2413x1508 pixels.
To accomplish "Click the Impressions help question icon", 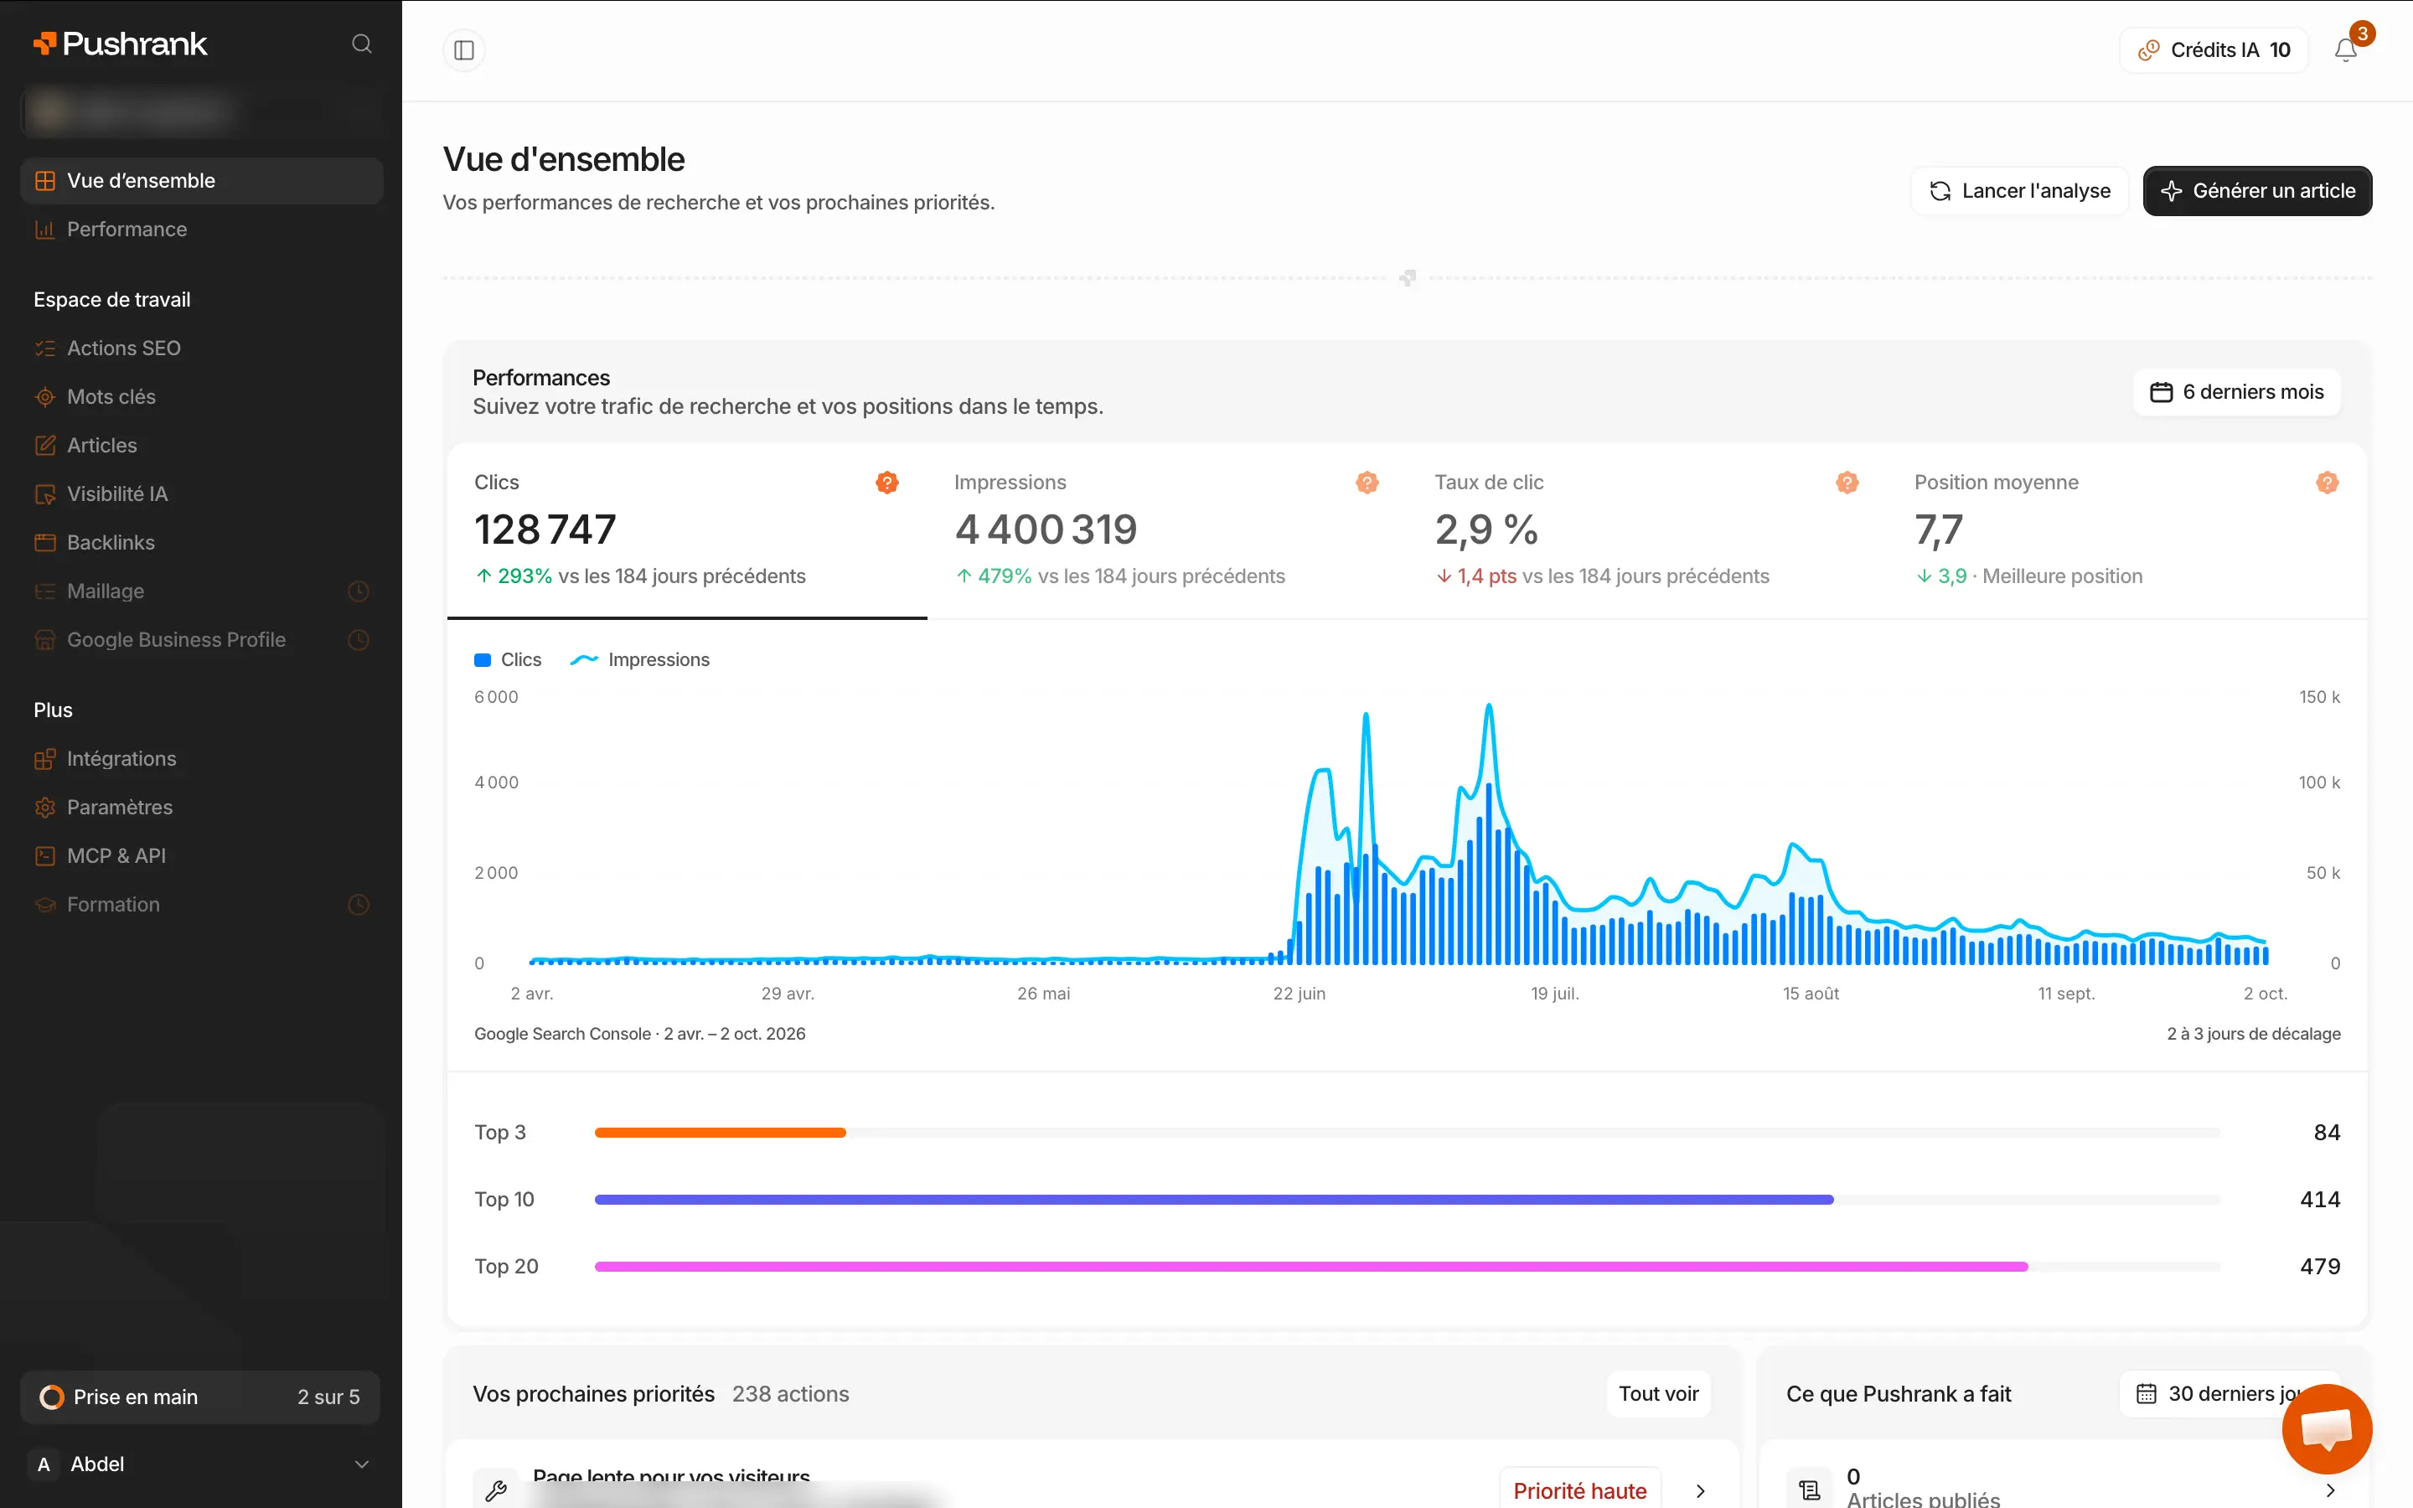I will [1366, 483].
